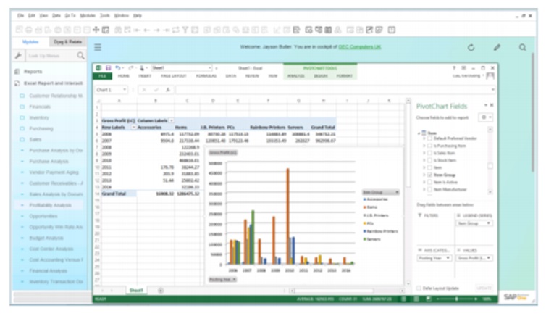Open the Name Box dropdown showing Chart 1
546x316 pixels.
[125, 90]
